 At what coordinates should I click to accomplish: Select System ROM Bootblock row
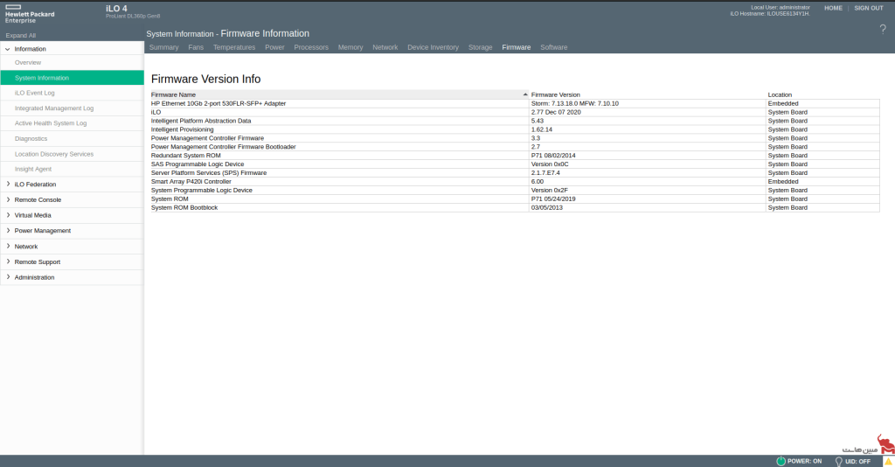(x=515, y=208)
